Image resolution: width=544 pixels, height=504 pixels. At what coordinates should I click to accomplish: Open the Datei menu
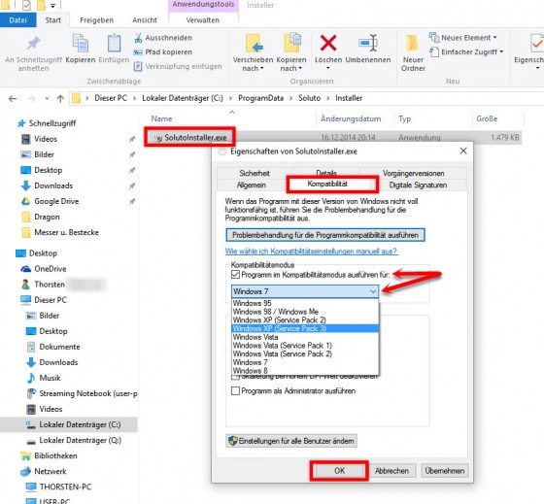(18, 20)
